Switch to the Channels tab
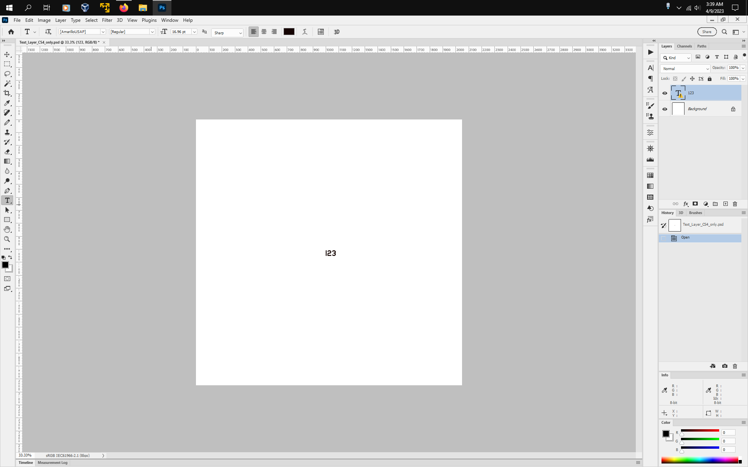Screen dimensions: 748x467 pyautogui.click(x=684, y=46)
